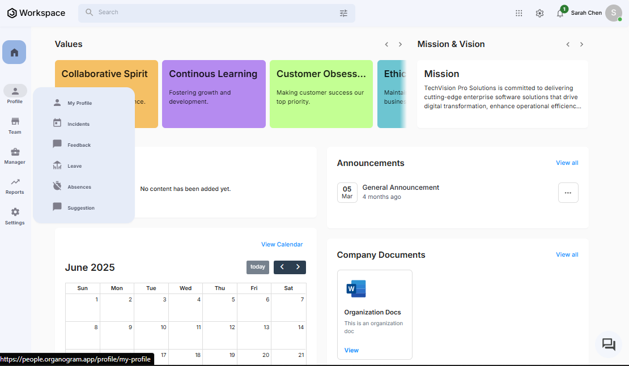
Task: Click into the Search field
Action: [x=215, y=12]
